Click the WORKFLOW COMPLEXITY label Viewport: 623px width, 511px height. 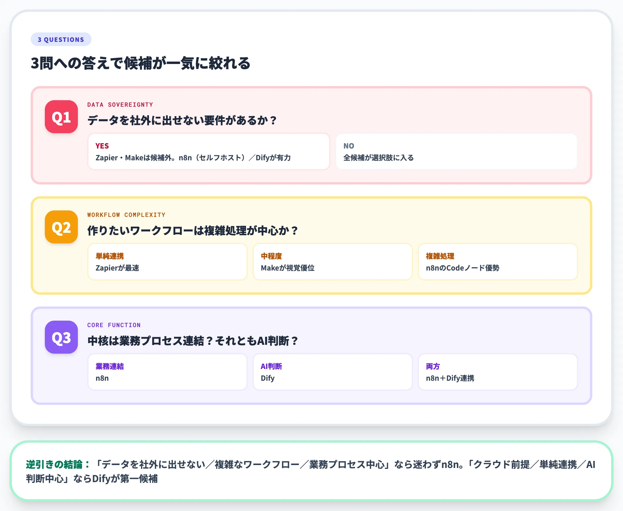(x=126, y=215)
